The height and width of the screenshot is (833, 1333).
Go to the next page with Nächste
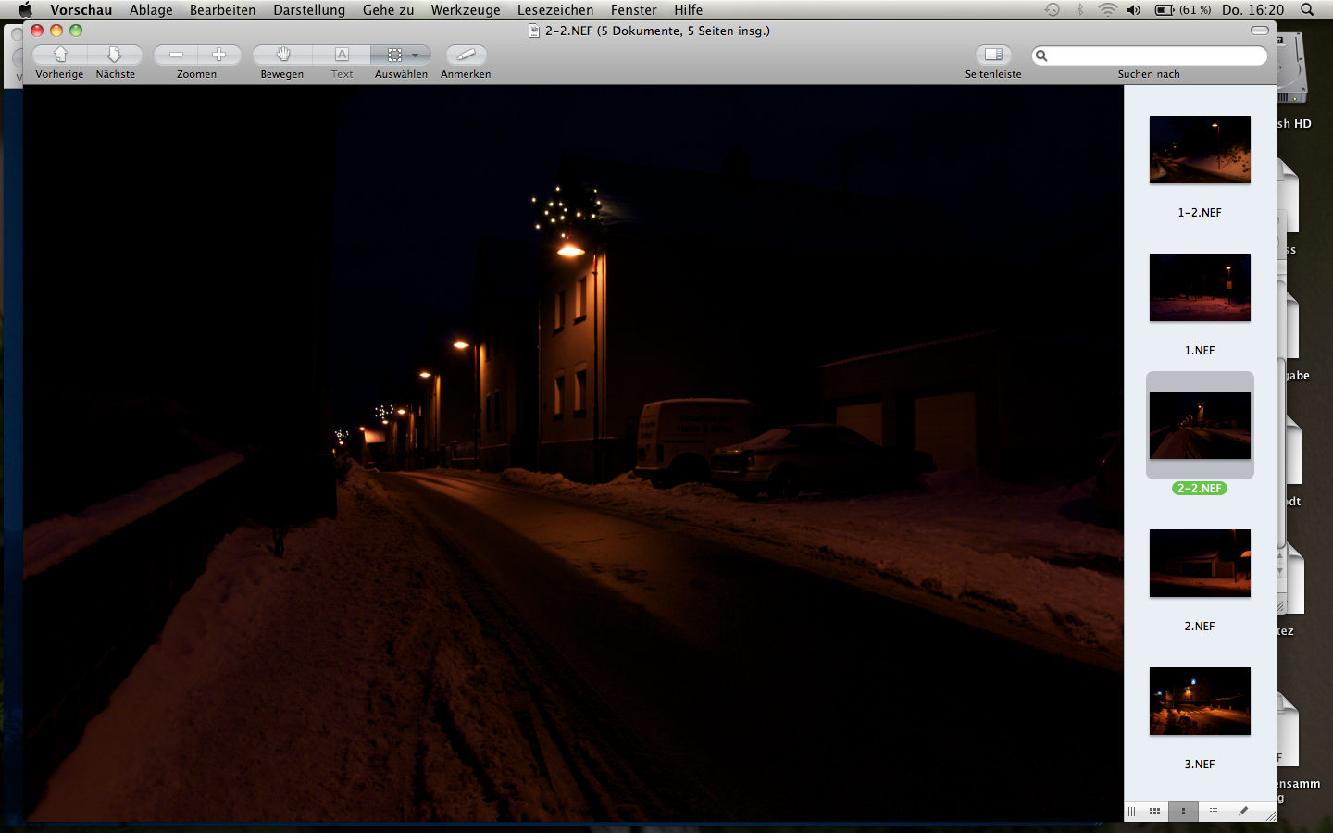pos(116,56)
